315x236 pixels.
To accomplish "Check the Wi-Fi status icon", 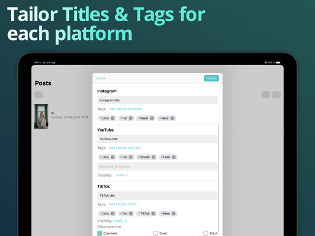I will 266,63.
